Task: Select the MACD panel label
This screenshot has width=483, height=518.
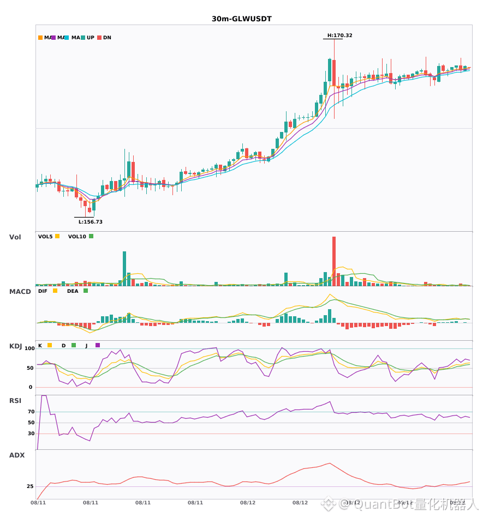Action: [20, 292]
